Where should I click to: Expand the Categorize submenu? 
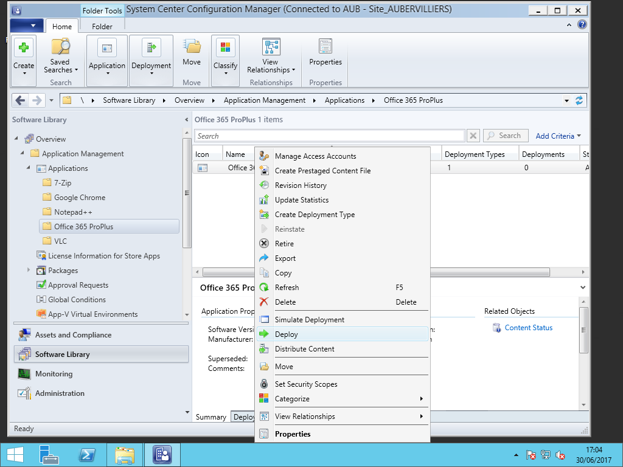343,399
